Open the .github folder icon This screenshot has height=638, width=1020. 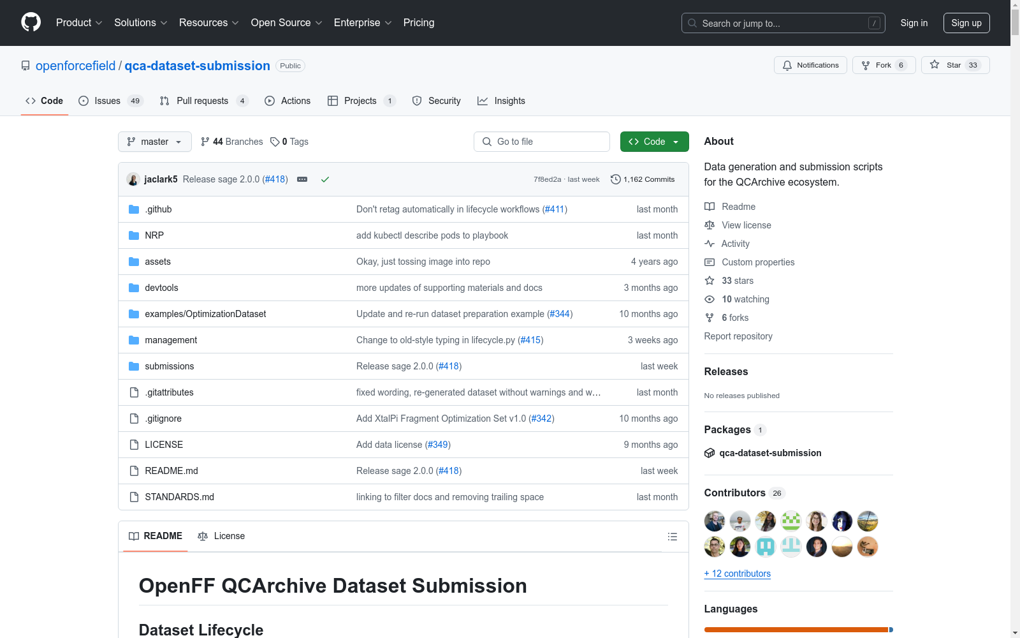[134, 209]
